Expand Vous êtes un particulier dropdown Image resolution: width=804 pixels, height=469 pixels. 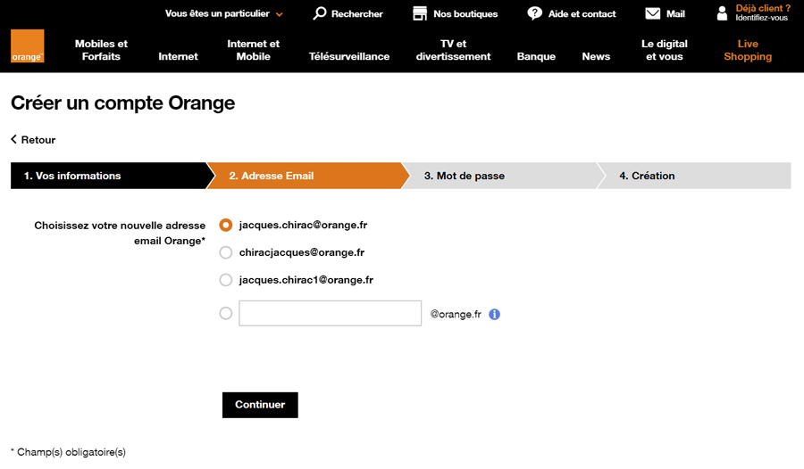click(224, 14)
